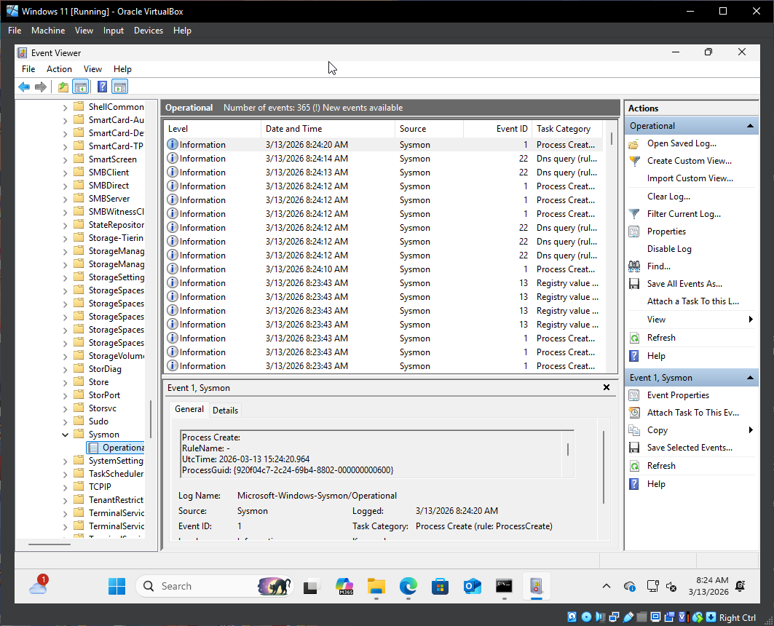This screenshot has height=626, width=774.
Task: Switch to the Details tab
Action: [225, 410]
